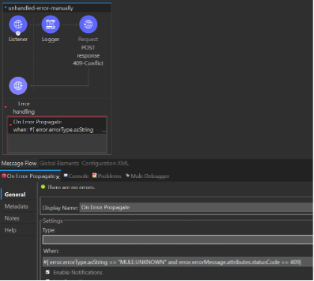The width and height of the screenshot is (314, 281).
Task: Switch to the Global Elements tab
Action: click(59, 164)
